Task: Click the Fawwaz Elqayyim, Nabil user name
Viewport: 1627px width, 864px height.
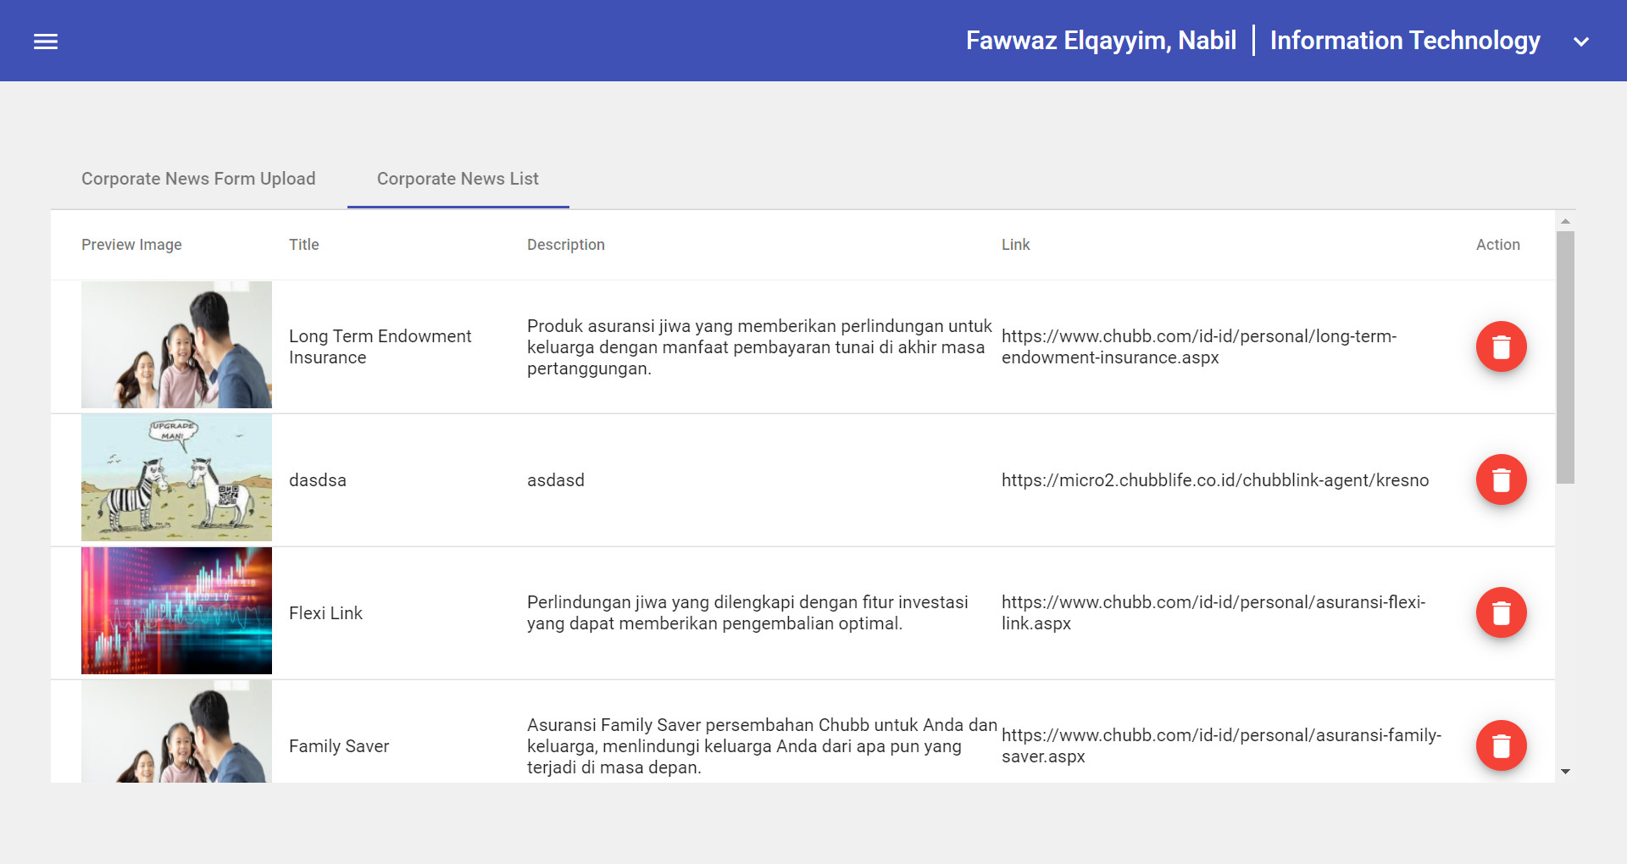Action: [1101, 41]
